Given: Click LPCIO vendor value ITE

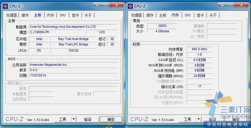Looking at the screenshot, I should [x=39, y=51].
